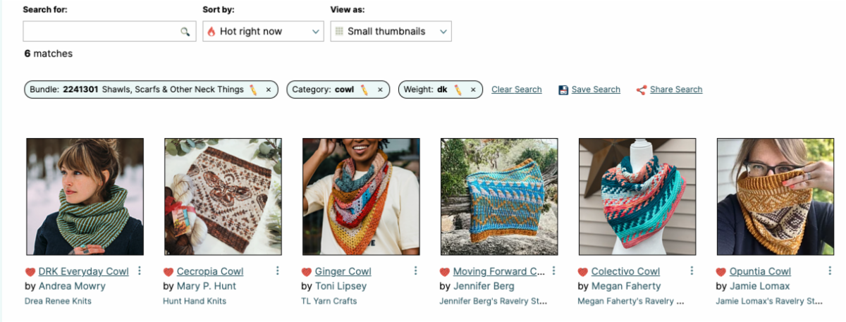The width and height of the screenshot is (846, 322).
Task: Open options menu for Colectivo Cowl
Action: (x=692, y=271)
